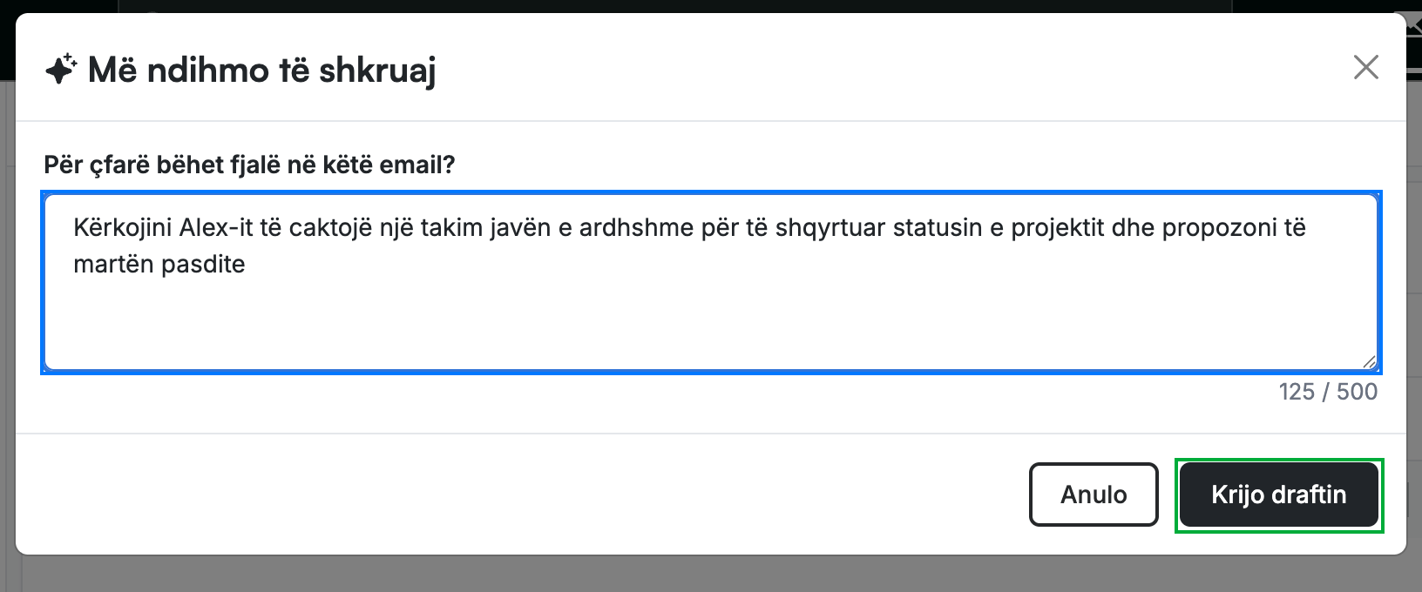The image size is (1422, 592).
Task: Click the '125 / 500' character counter
Action: coord(1328,392)
